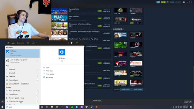Open Spotify from the taskbar
Screen dimensions: 194x109
[72, 107]
